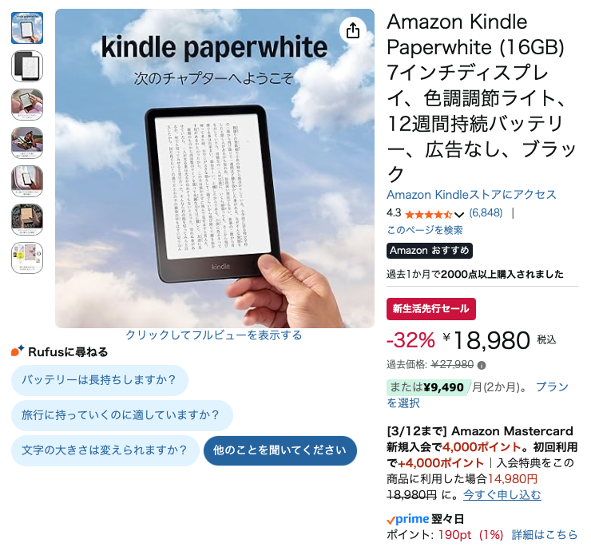Open the 6,848 reviews link
This screenshot has height=547, width=591.
pos(486,213)
